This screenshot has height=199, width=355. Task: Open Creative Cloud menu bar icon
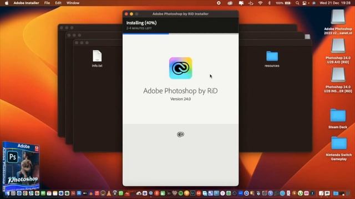230,3
